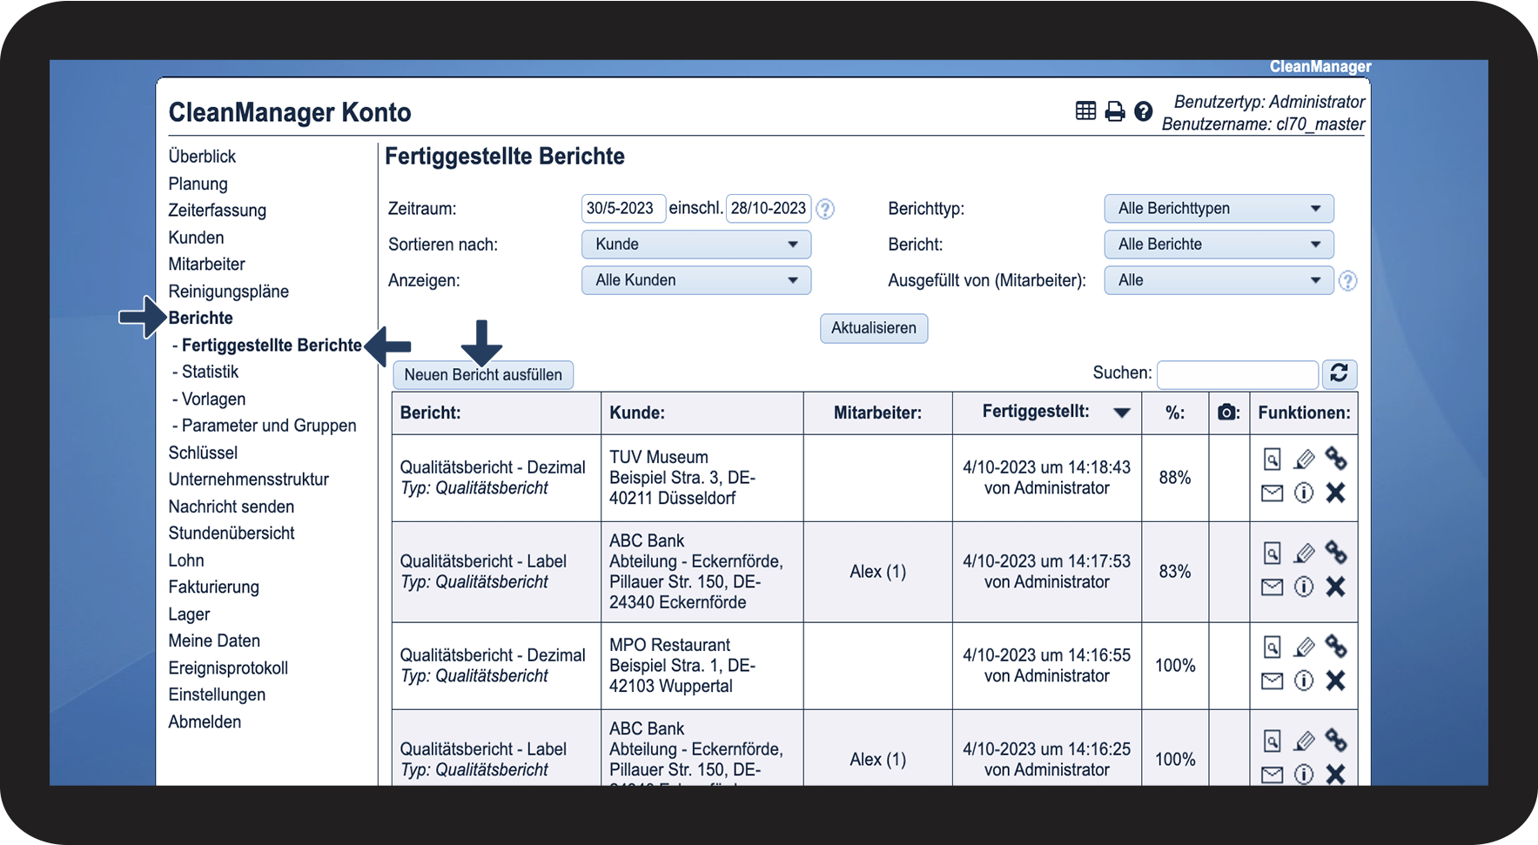Expand the 'Berichttyp' dropdown
Viewport: 1538px width, 845px height.
pyautogui.click(x=1218, y=209)
